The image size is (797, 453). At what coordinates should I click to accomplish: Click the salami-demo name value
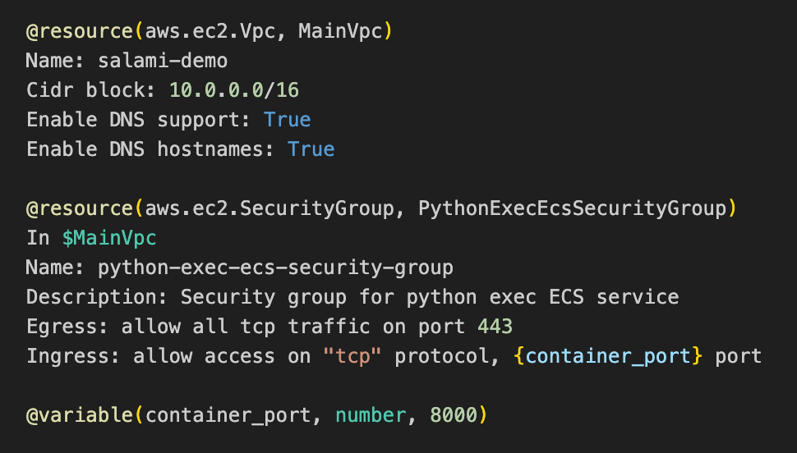tap(163, 61)
